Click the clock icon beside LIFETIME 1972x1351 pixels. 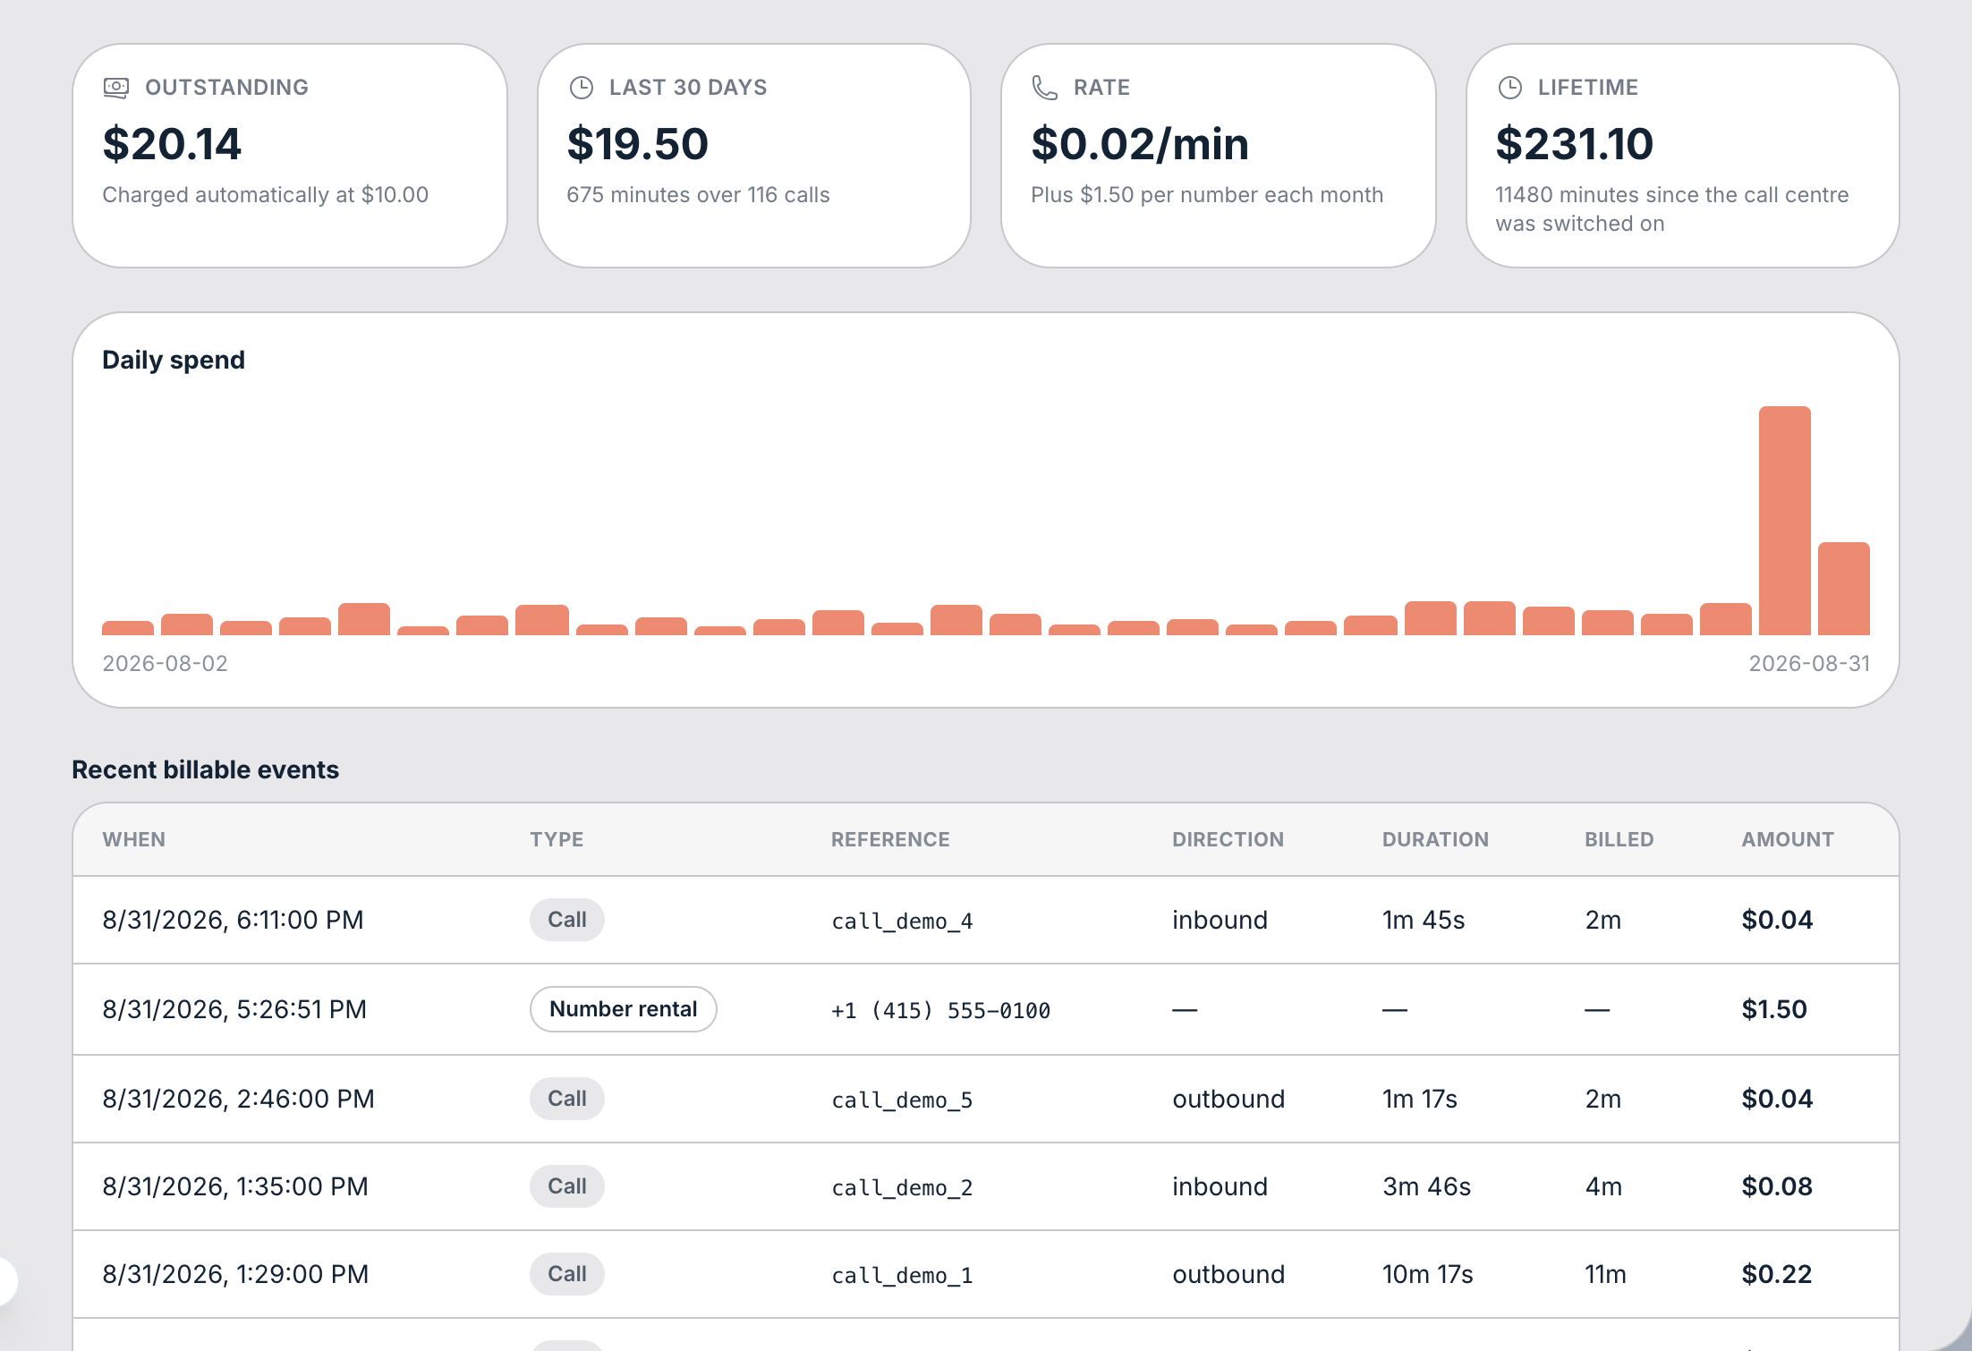point(1510,88)
